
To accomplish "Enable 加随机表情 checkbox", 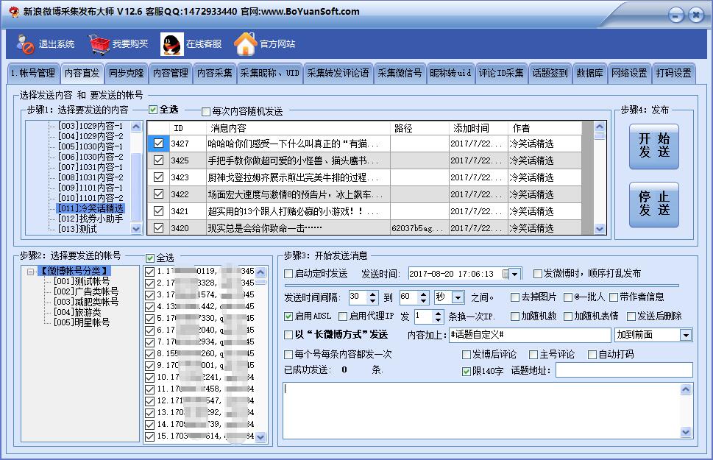I will [x=568, y=316].
